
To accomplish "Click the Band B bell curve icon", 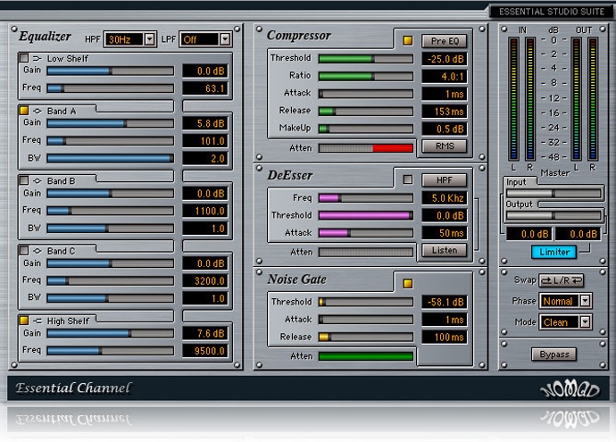I will pos(37,181).
